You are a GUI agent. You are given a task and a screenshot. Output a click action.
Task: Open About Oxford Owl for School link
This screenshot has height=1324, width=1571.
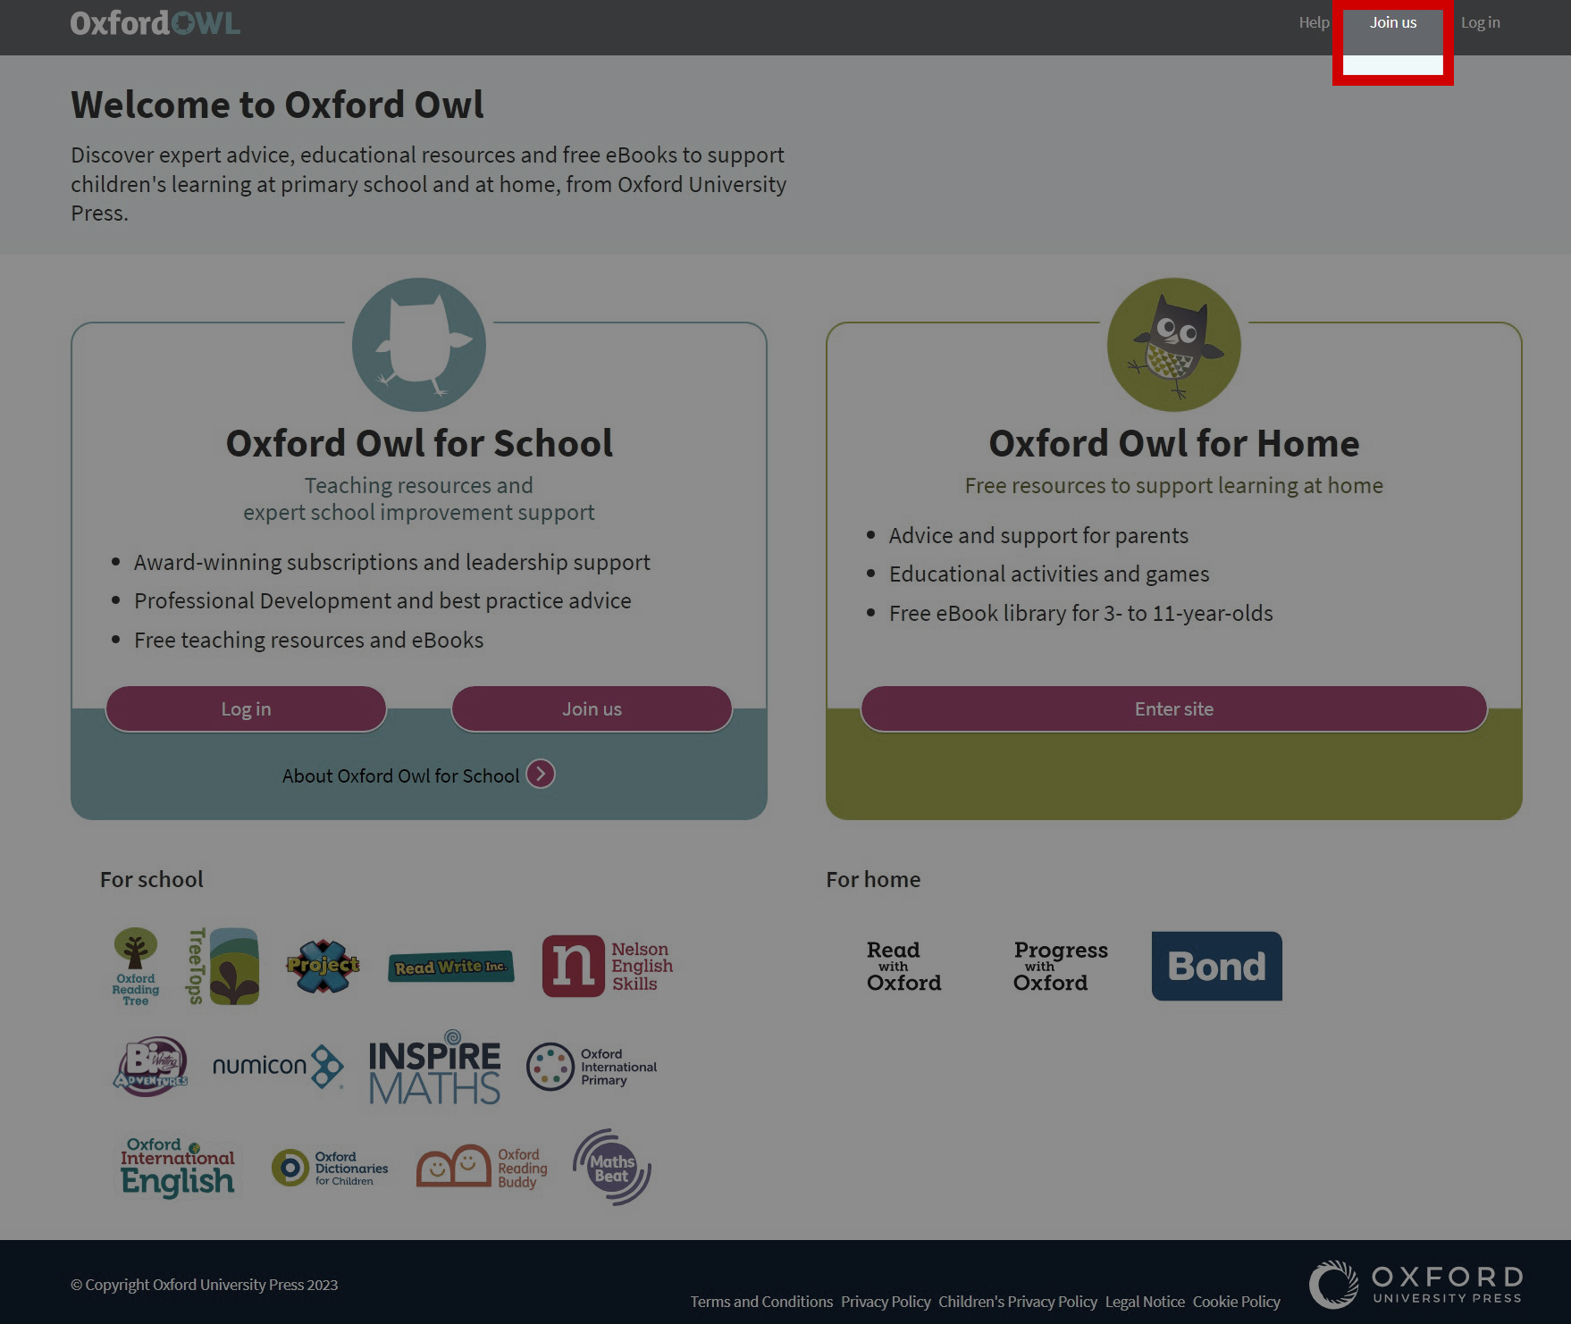tap(400, 775)
